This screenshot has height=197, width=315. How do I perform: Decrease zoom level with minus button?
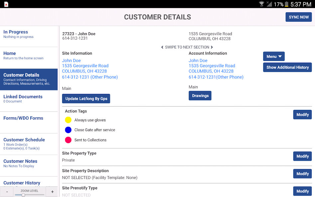click(7, 192)
